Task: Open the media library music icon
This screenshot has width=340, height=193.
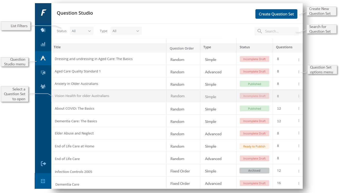Action: tap(43, 73)
